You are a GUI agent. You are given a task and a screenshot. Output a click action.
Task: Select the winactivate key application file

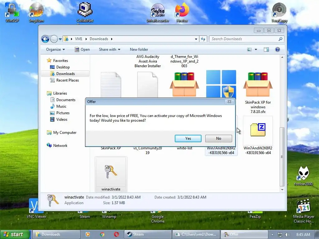111,174
